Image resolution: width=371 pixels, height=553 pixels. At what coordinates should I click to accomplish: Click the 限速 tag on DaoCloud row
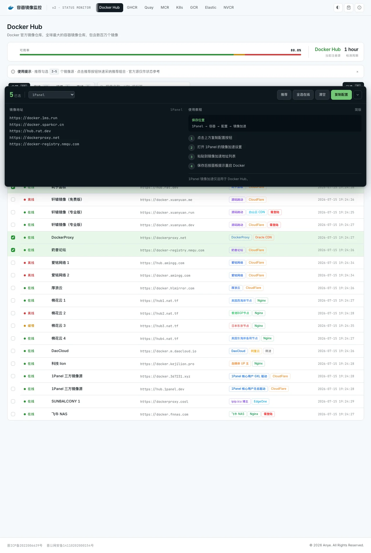pos(268,351)
